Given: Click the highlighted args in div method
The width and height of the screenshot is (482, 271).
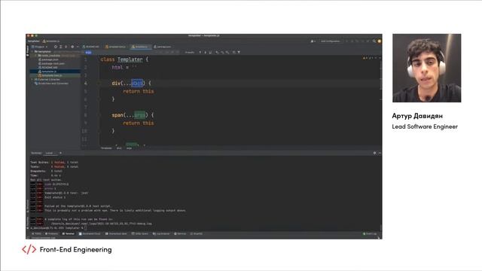Looking at the screenshot, I should 137,84.
